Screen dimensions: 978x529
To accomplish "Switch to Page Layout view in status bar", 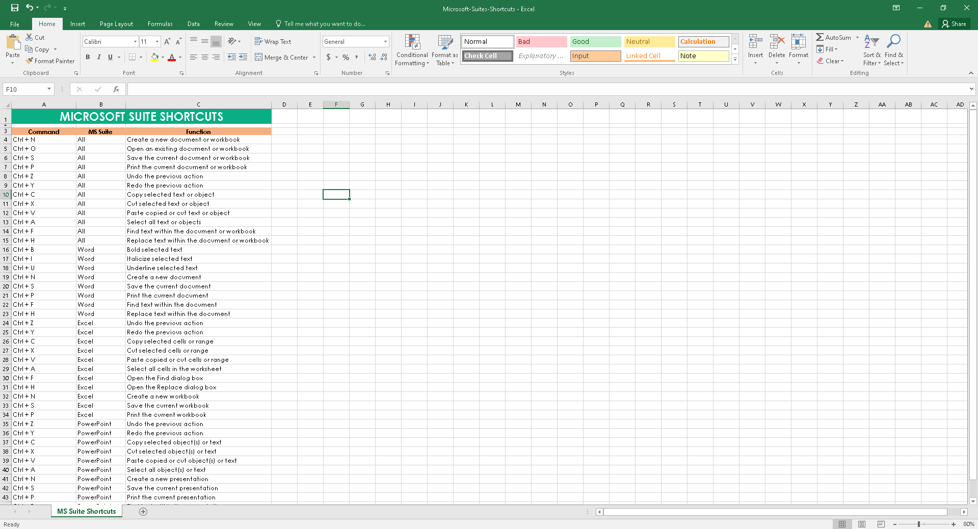I will tap(862, 524).
